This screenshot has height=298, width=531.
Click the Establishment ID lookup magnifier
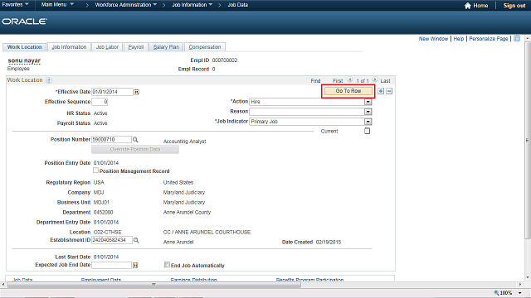[136, 240]
